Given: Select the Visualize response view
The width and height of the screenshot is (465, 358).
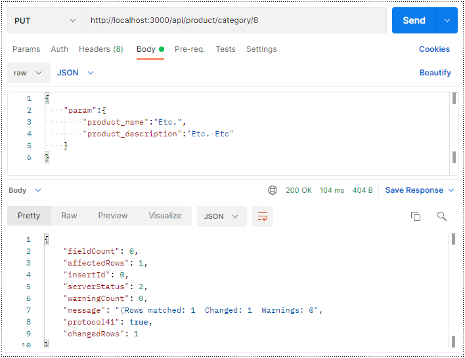Looking at the screenshot, I should tap(165, 216).
